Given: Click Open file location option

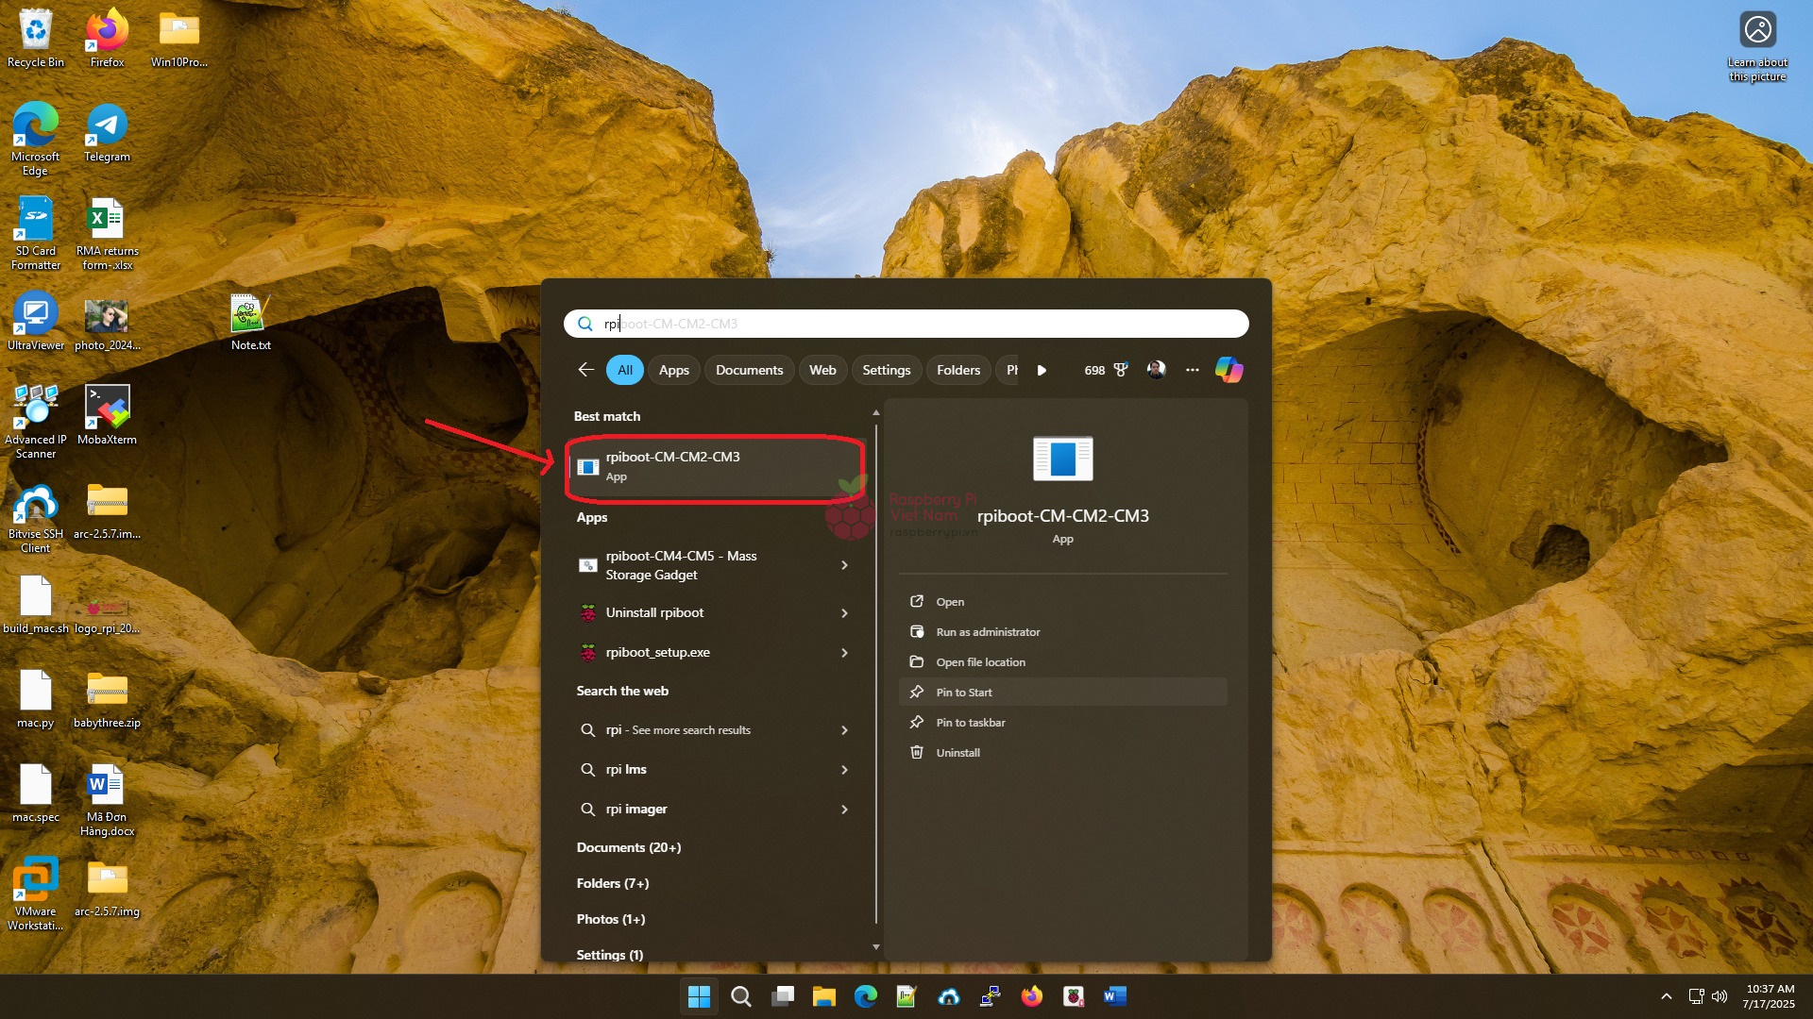Looking at the screenshot, I should (980, 662).
